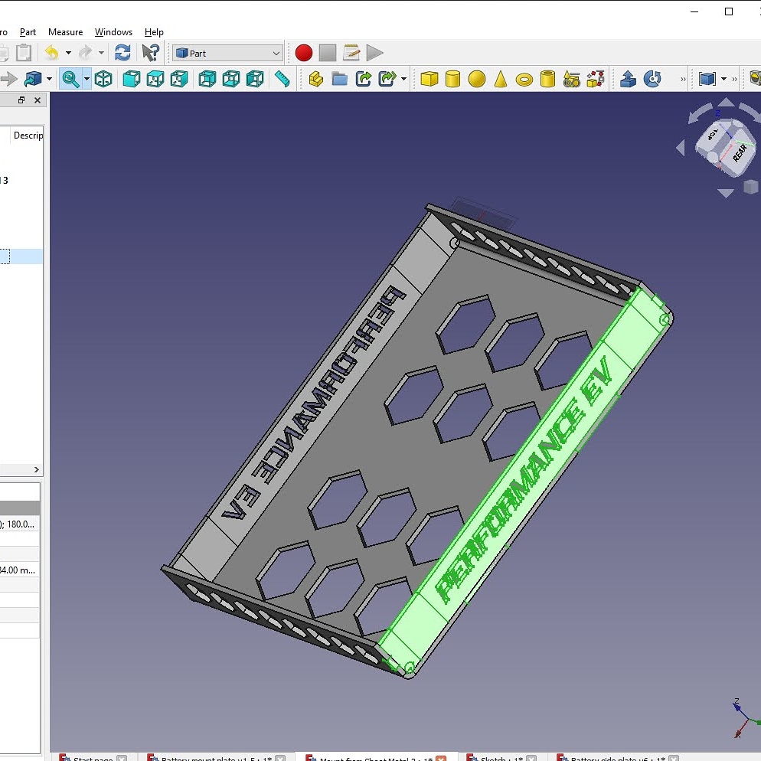Start macro recording with red circle
The image size is (761, 761).
click(304, 53)
